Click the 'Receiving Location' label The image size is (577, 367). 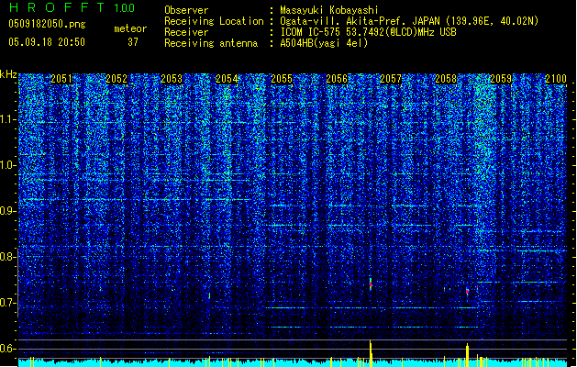(x=214, y=21)
